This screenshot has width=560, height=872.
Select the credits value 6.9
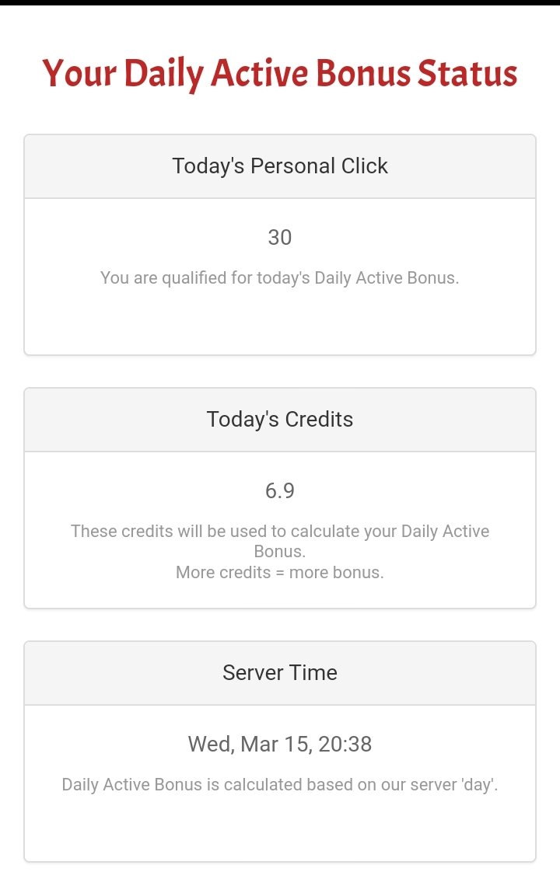tap(279, 490)
